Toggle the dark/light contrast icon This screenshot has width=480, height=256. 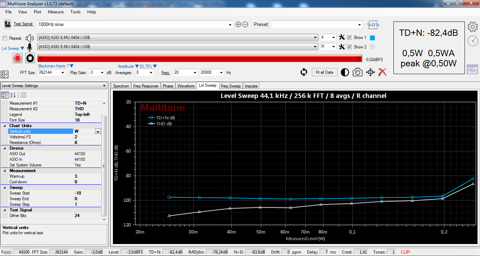click(x=345, y=72)
